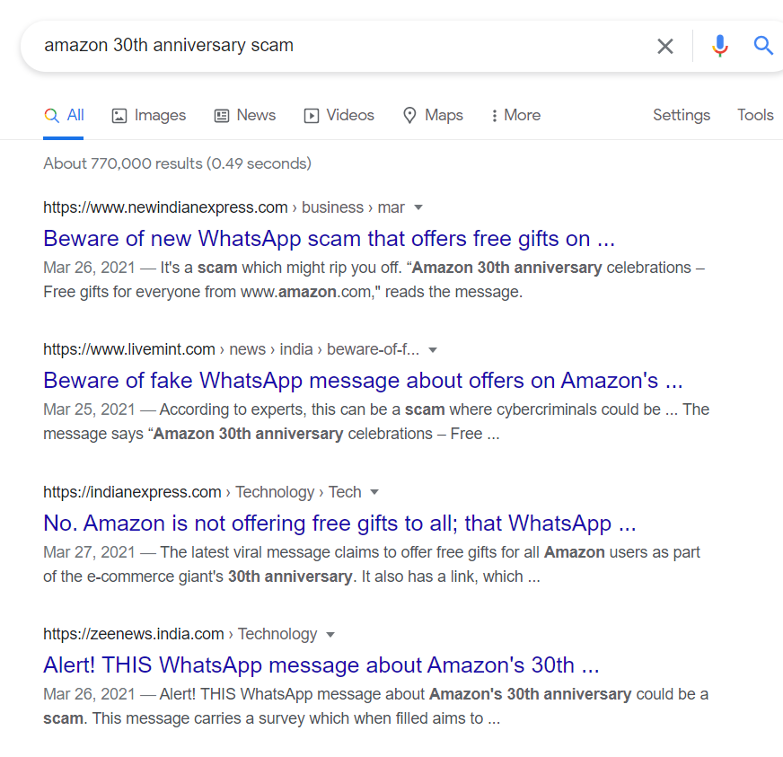Open "Beware of fake WhatsApp message" result
This screenshot has height=757, width=783.
tap(363, 381)
